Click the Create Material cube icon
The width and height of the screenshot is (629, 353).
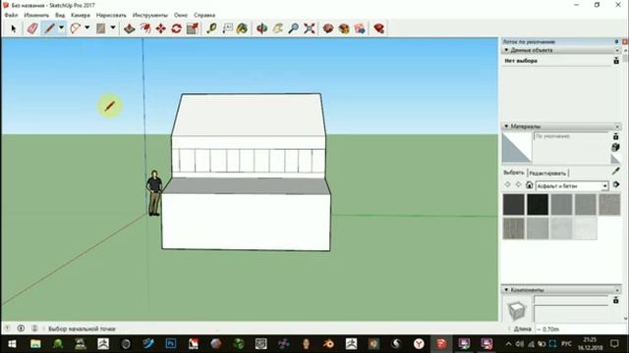[616, 147]
